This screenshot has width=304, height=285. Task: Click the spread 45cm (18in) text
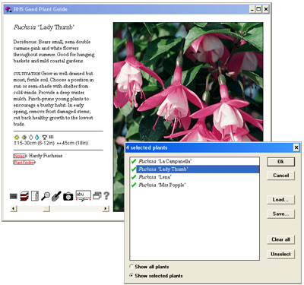tap(72, 143)
